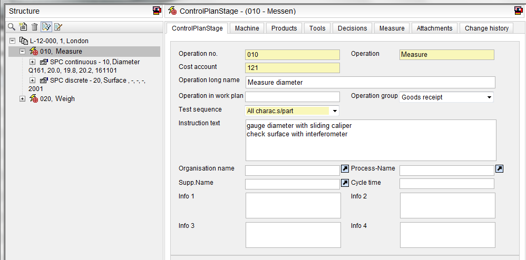
Task: Open the Process-Name lookup arrow button
Action: [500, 169]
